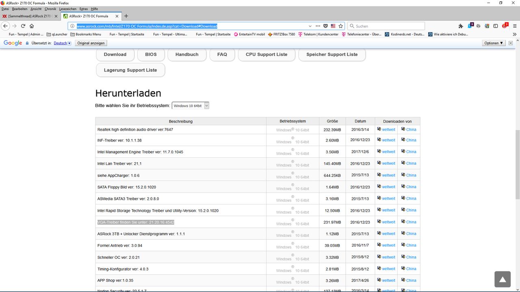Click the address bar URL
This screenshot has height=292, width=520.
147,26
